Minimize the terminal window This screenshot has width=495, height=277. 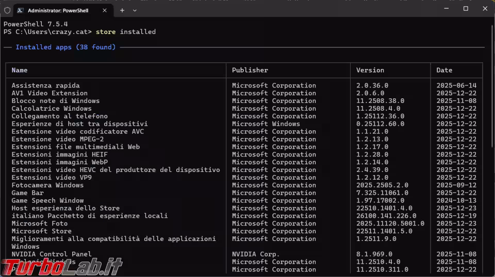(446, 9)
